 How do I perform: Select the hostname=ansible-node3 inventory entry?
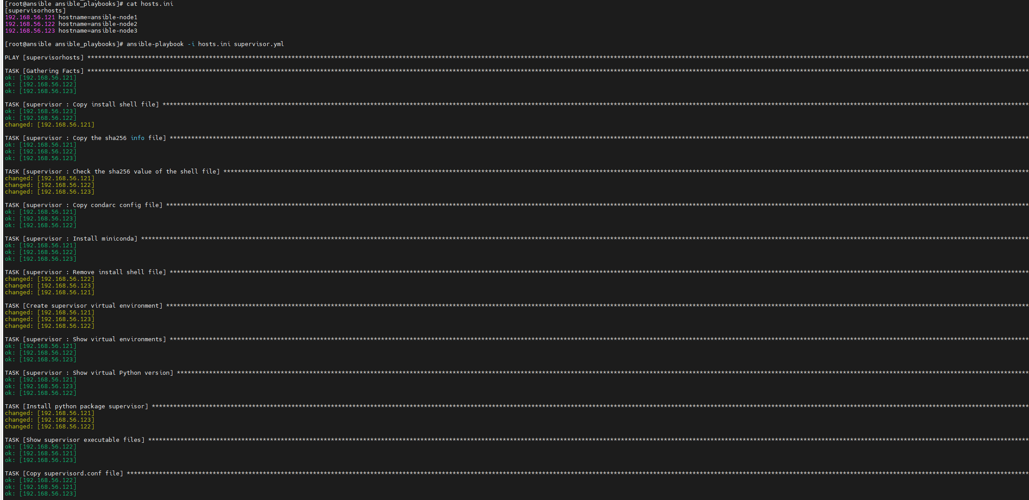98,30
